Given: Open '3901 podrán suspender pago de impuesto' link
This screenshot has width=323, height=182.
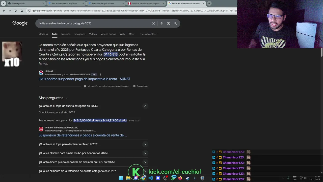Looking at the screenshot, I should [84, 79].
